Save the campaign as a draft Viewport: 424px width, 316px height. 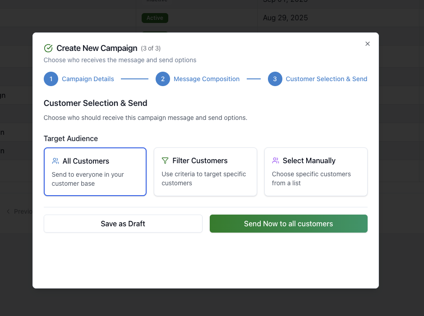(123, 224)
